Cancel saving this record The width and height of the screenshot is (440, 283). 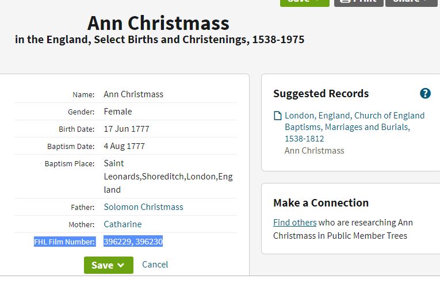155,265
